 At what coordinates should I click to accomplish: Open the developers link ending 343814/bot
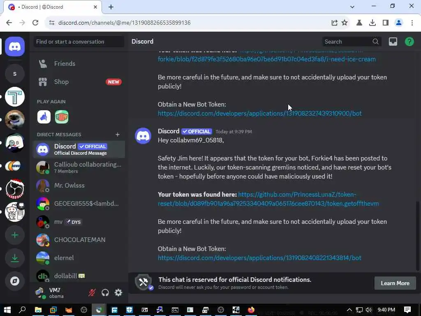[x=260, y=258]
